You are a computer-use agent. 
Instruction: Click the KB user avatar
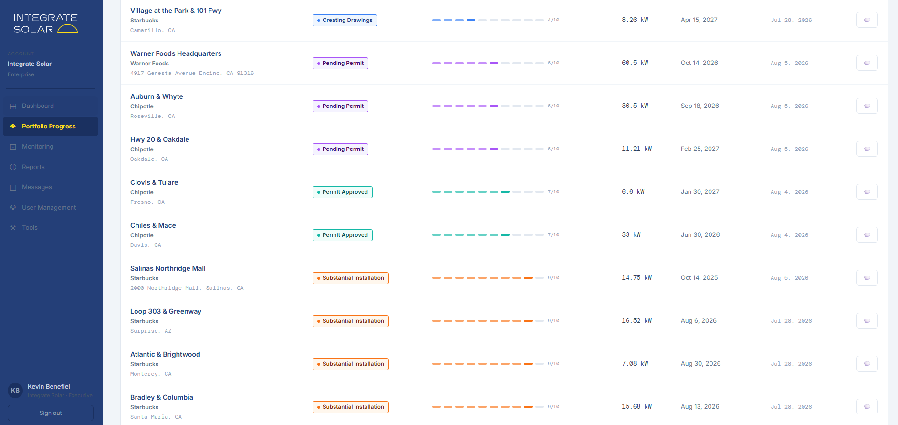[x=15, y=391]
